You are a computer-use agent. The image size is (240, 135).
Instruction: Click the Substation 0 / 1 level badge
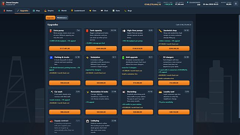114,57
